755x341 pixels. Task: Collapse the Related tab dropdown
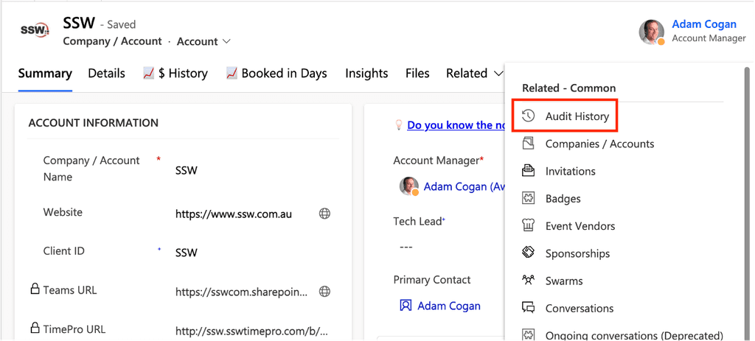pos(474,74)
